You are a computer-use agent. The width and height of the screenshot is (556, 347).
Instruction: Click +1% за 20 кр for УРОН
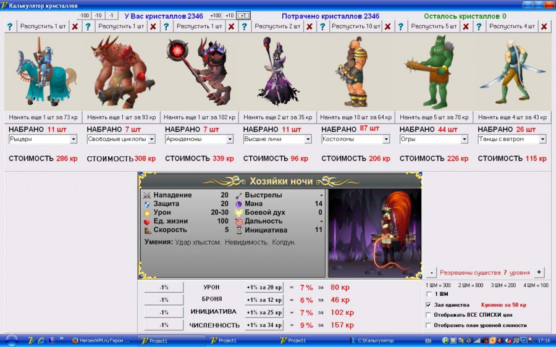tap(264, 288)
